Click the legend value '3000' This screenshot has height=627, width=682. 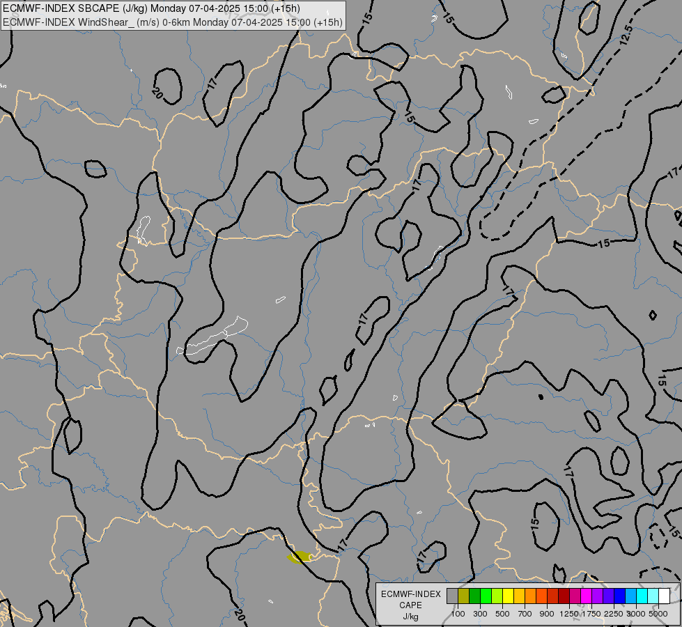[636, 614]
